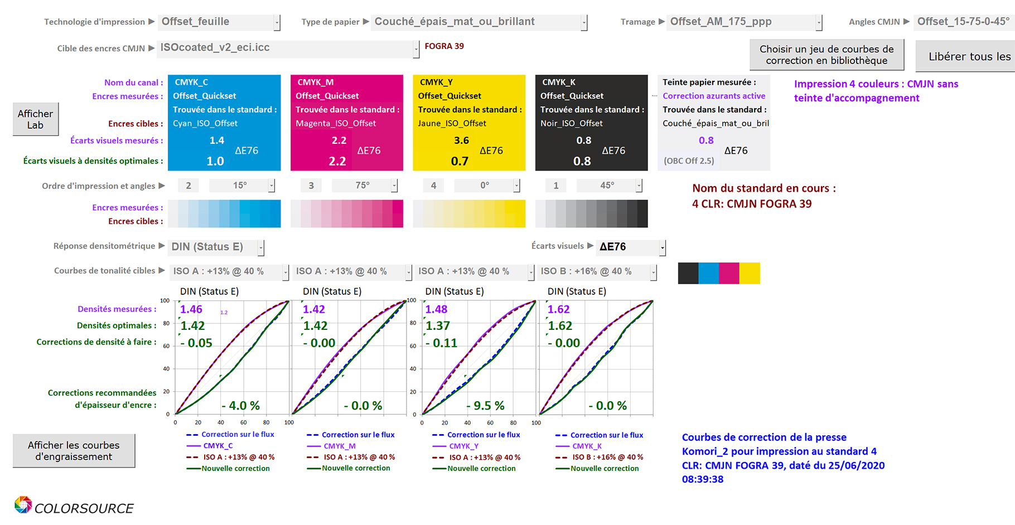Click the black tone curve chart

coord(596,358)
